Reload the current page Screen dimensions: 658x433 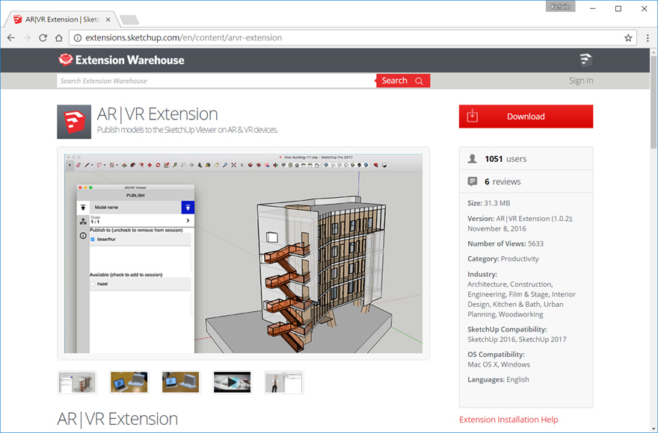pyautogui.click(x=43, y=38)
